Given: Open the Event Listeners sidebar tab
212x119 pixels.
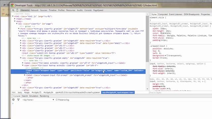Looking at the screenshot, I should tap(176, 14).
